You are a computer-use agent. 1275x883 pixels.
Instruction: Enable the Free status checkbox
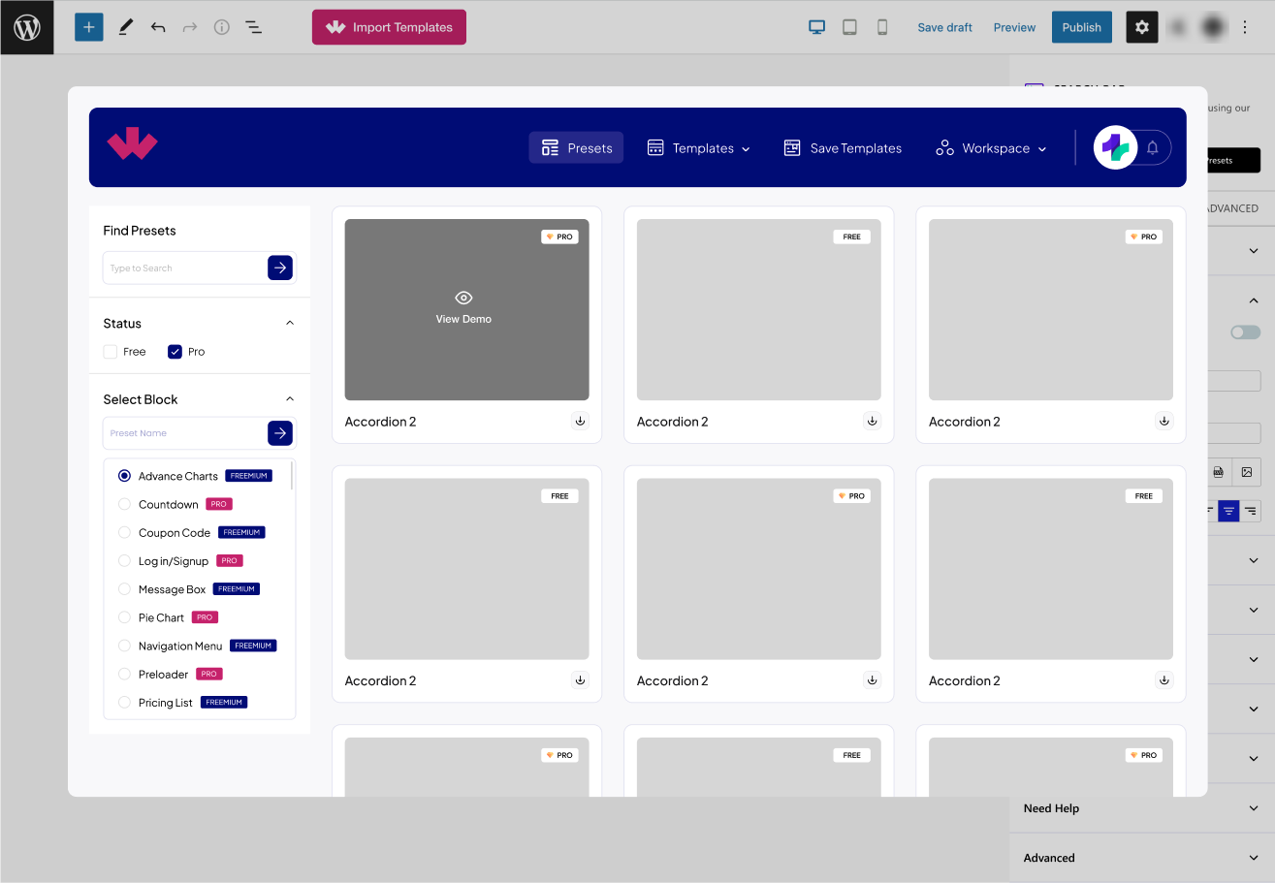[x=111, y=352]
